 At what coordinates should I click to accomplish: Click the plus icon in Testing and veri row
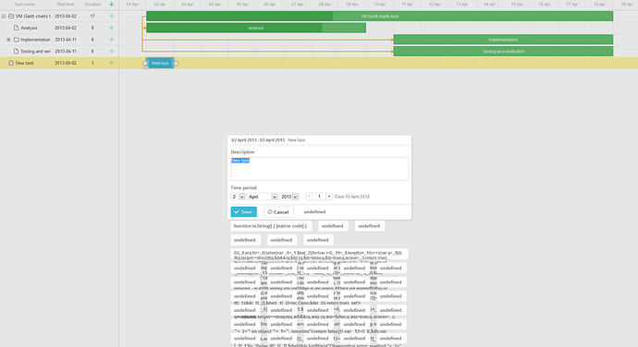tap(112, 51)
